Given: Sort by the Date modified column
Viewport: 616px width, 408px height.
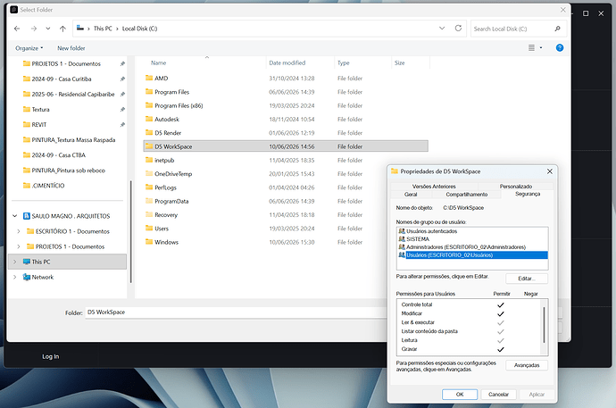Looking at the screenshot, I should coord(287,62).
